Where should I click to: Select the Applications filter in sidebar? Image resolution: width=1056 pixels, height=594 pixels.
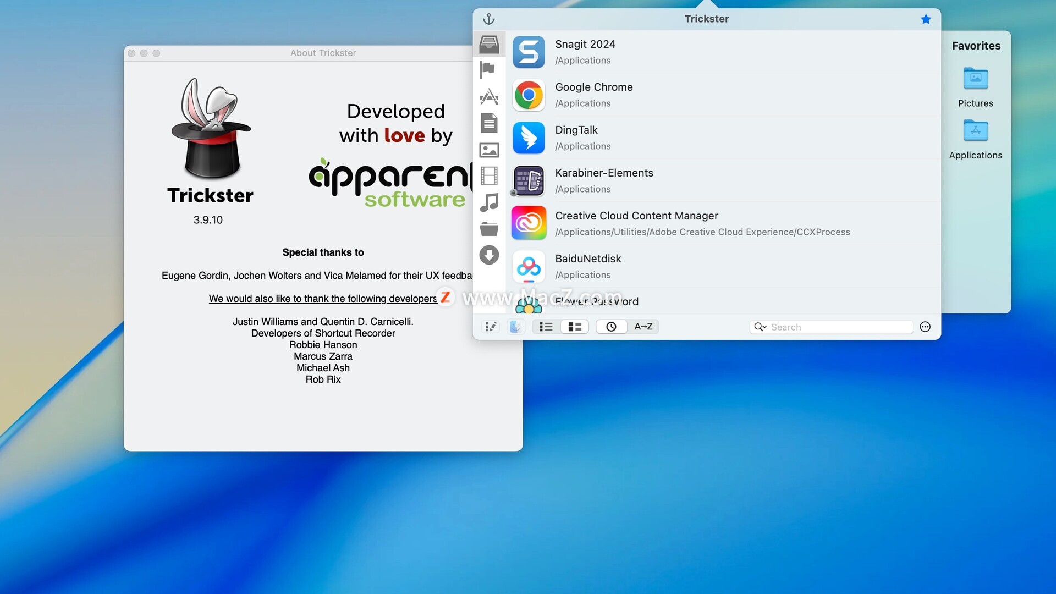[489, 97]
